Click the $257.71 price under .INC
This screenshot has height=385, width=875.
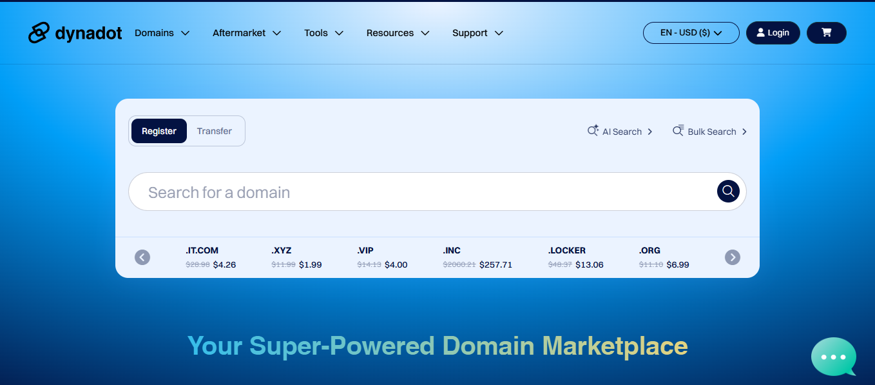[x=495, y=264]
